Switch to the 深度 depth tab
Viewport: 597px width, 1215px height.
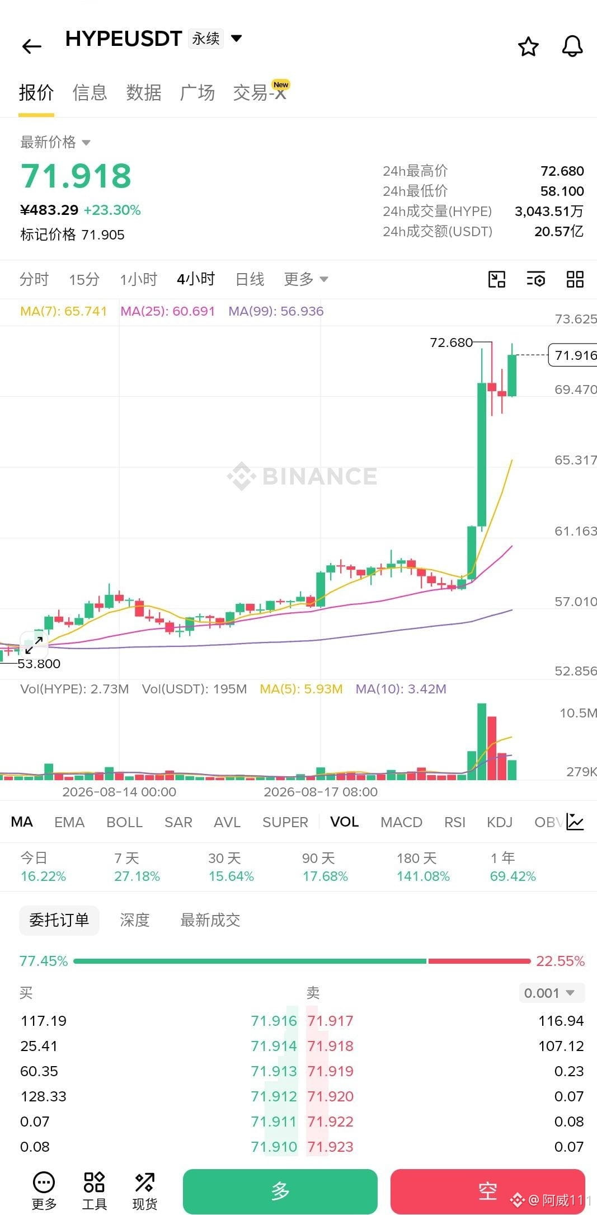point(134,920)
